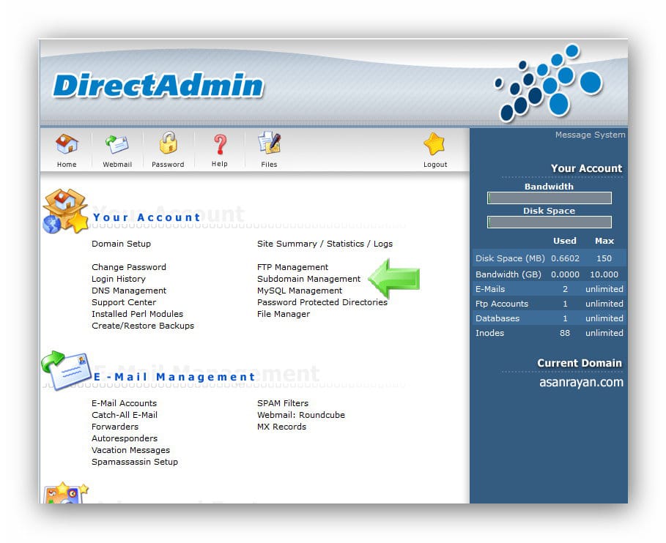Viewport: 666px width, 543px height.
Task: Click the Ftp Accounts row label
Action: pos(502,304)
